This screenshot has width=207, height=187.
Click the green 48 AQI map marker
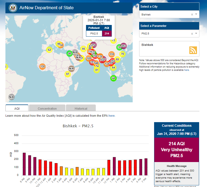click(x=69, y=53)
